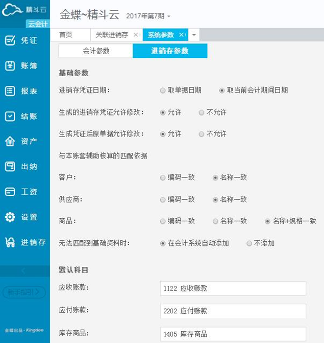Click the 精斗云 cloud logo
Viewport: 324px width, 343px height.
tap(12, 10)
